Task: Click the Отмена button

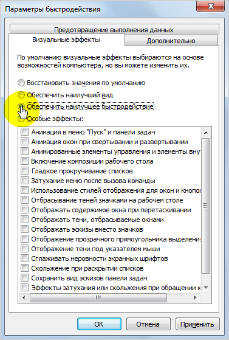Action: click(x=148, y=324)
